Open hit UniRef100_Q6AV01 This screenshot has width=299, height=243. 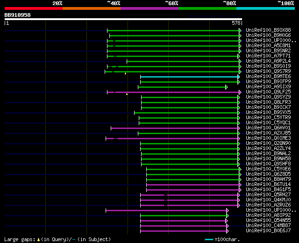(x=268, y=128)
